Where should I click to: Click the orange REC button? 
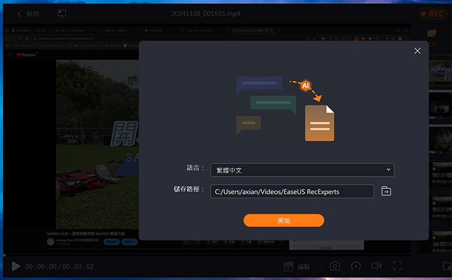click(x=433, y=13)
